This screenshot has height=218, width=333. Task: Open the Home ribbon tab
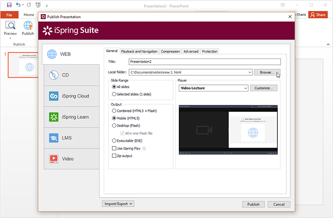point(29,15)
